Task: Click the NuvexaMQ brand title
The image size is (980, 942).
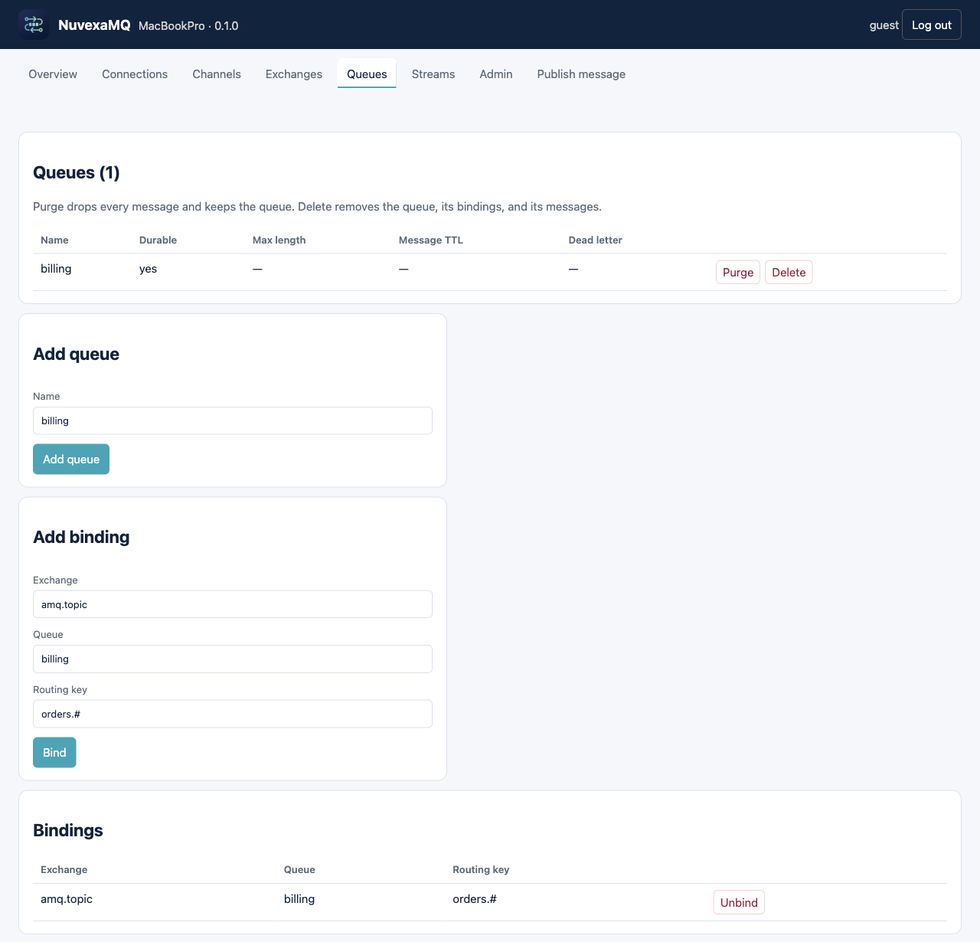Action: point(94,25)
